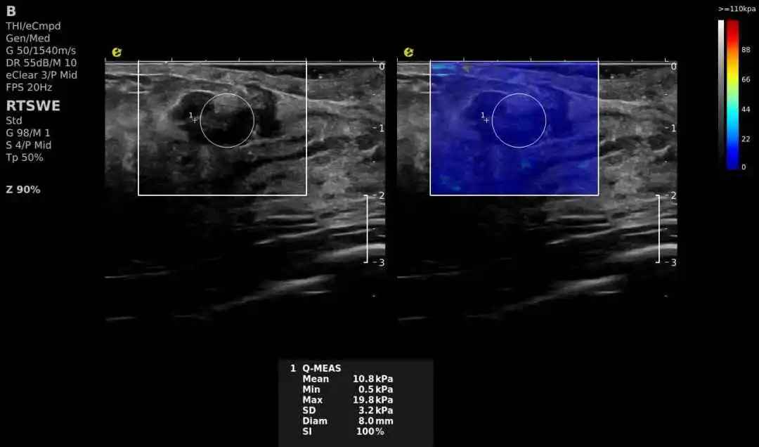This screenshot has width=759, height=447.
Task: Click the kPa rainbow color scale bar
Action: click(732, 94)
